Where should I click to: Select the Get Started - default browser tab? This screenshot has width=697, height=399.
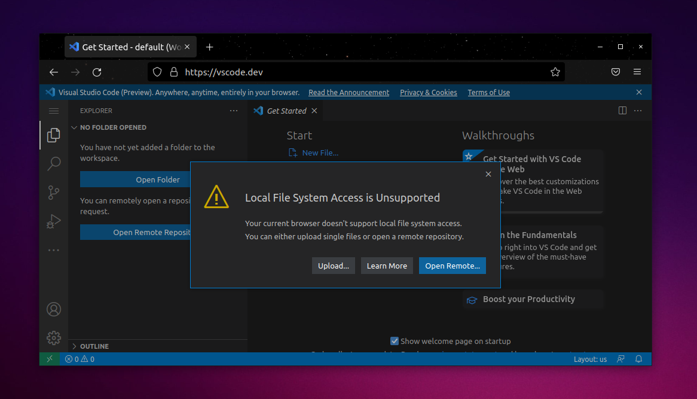(x=131, y=47)
